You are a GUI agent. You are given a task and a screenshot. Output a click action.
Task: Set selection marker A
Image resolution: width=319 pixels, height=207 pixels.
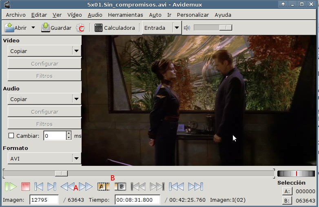point(103,187)
